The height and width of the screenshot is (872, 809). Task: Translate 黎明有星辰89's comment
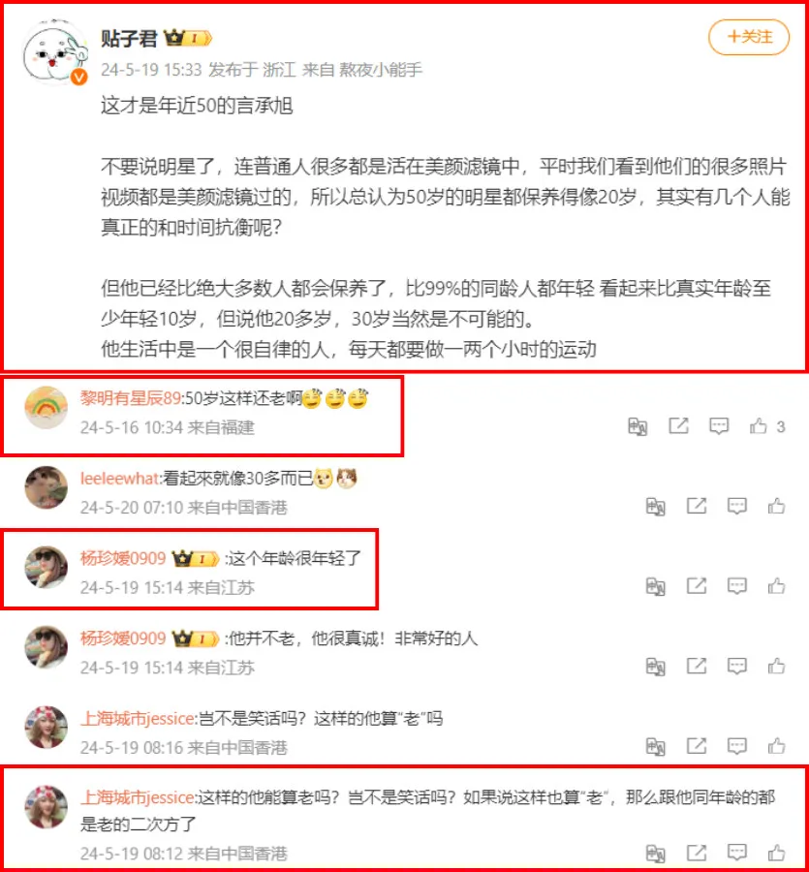point(638,426)
